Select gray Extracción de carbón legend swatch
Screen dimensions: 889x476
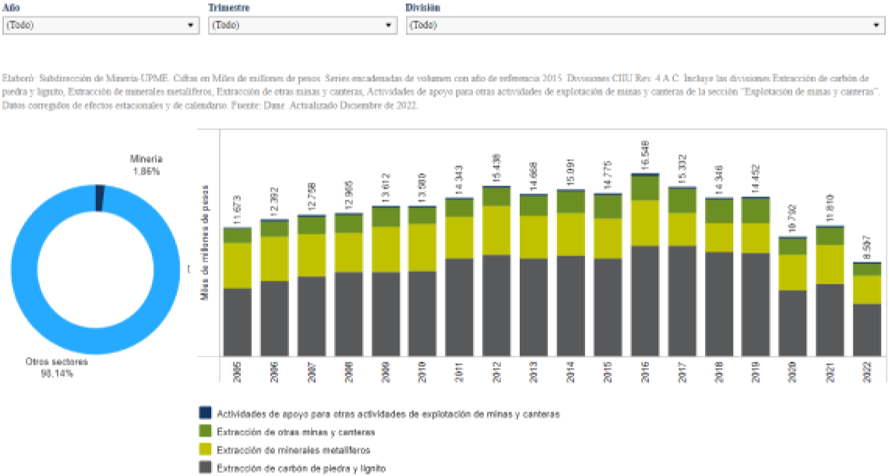(206, 468)
